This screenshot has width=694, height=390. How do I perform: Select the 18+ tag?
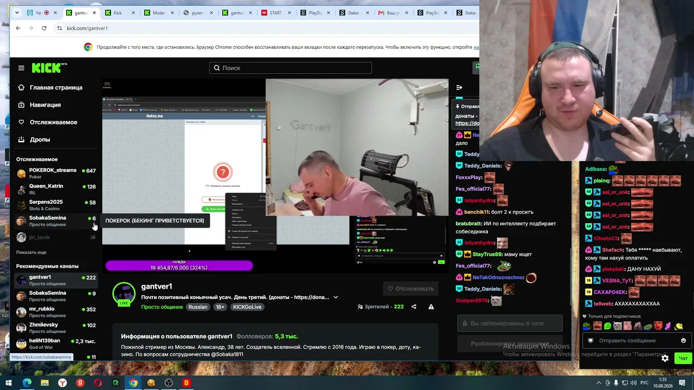[x=220, y=307]
